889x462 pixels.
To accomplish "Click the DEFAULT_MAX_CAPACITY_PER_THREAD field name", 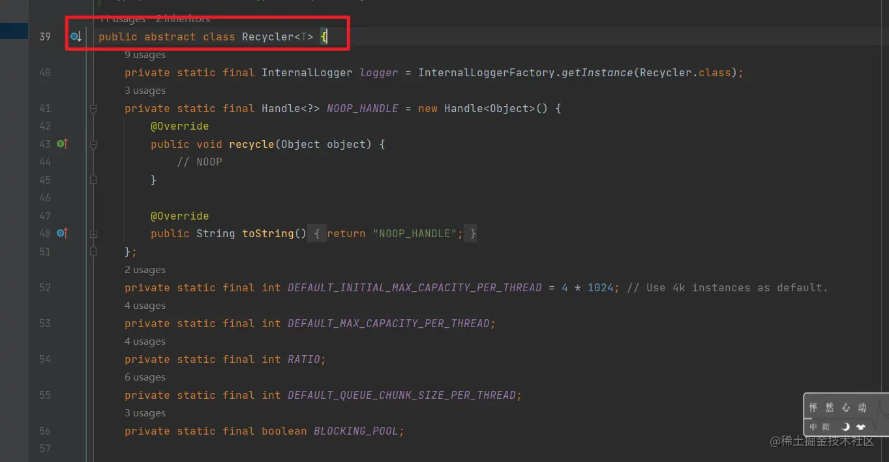I will [x=389, y=324].
